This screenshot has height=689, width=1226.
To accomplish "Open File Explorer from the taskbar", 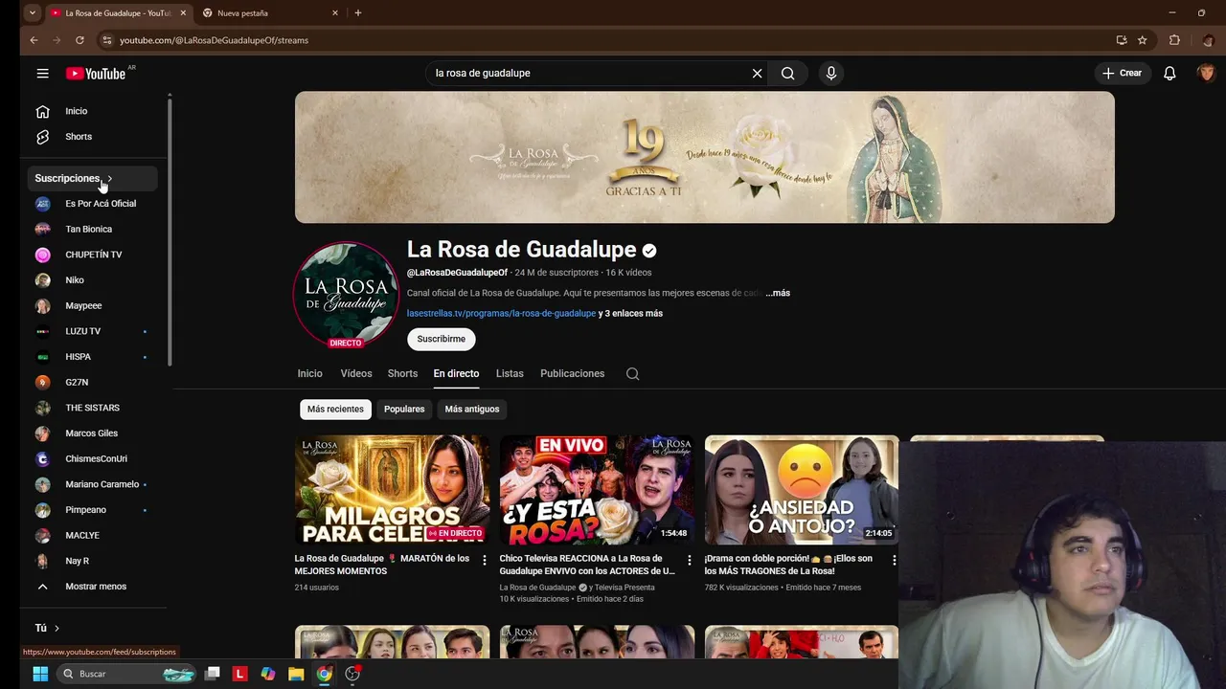I will pos(296,674).
